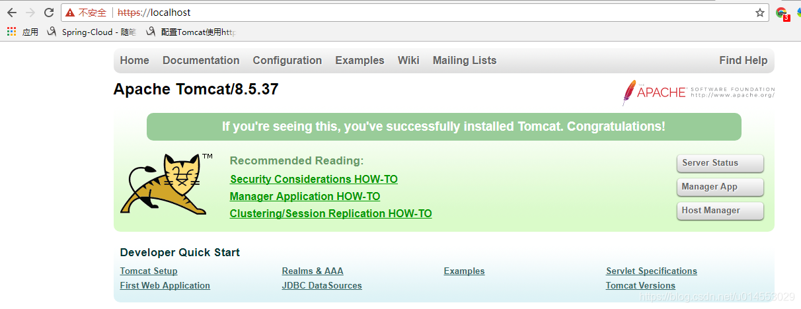
Task: Click the Developer Quick Start heading
Action: [x=180, y=252]
